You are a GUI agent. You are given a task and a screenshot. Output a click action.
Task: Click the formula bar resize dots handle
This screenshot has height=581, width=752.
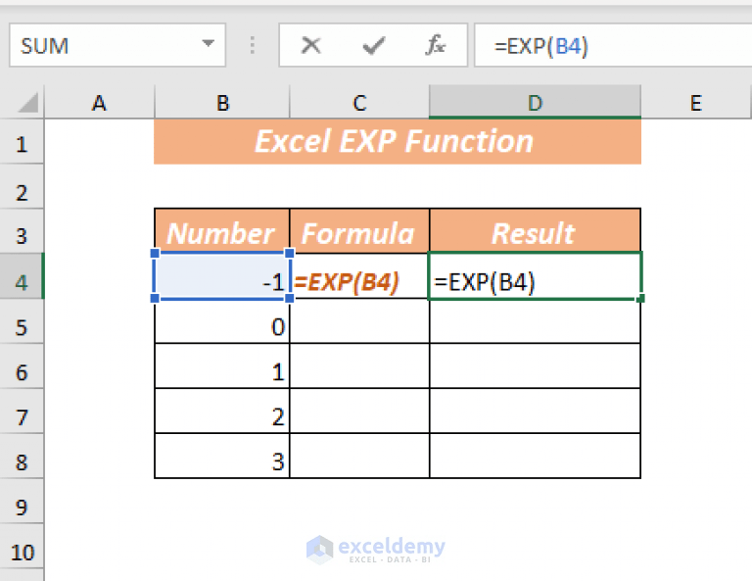(253, 45)
